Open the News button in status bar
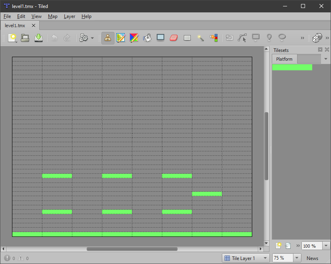The height and width of the screenshot is (264, 331). [312, 258]
